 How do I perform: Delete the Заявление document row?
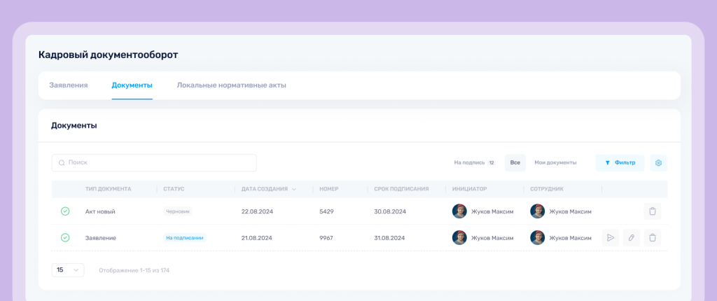tap(652, 238)
